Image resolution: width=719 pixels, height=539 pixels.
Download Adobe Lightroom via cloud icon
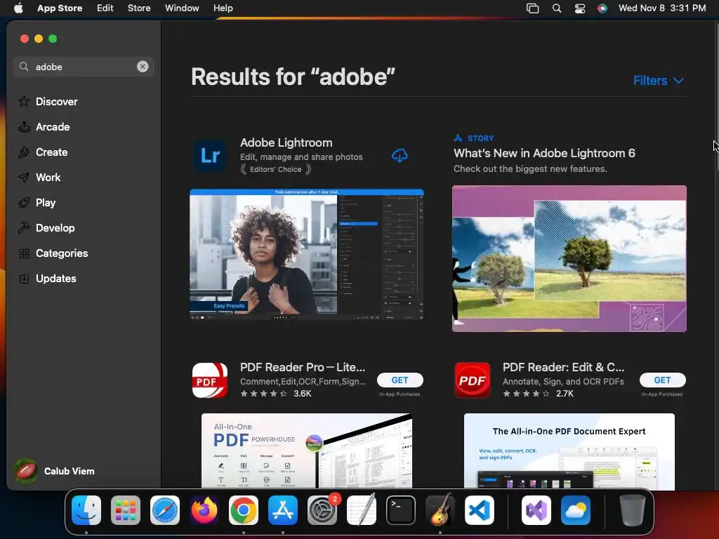point(400,155)
